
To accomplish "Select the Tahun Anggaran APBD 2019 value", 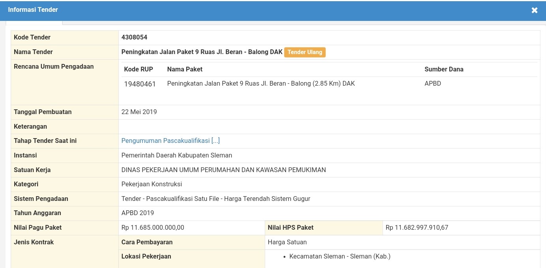I will coord(137,213).
